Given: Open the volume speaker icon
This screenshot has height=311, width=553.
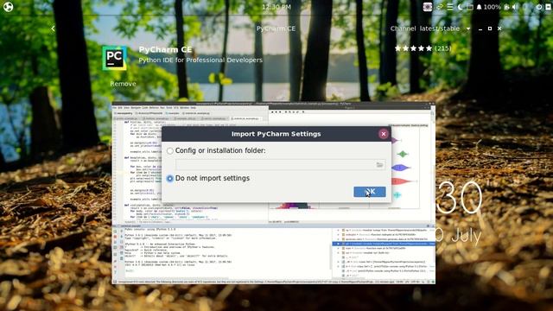Looking at the screenshot, I should tap(515, 7).
